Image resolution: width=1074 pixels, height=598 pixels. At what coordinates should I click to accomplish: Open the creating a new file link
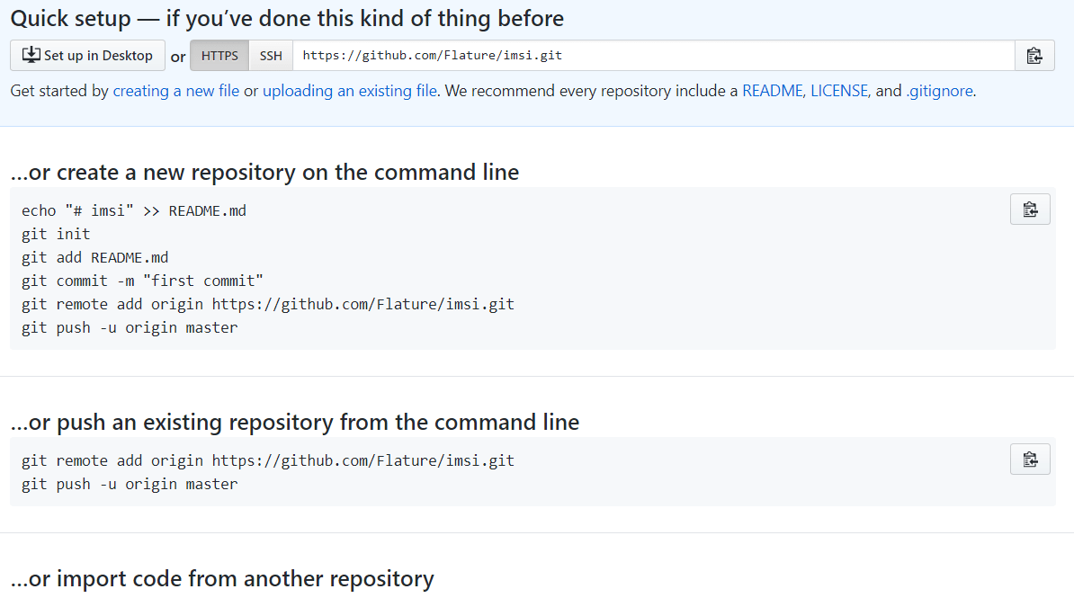175,90
